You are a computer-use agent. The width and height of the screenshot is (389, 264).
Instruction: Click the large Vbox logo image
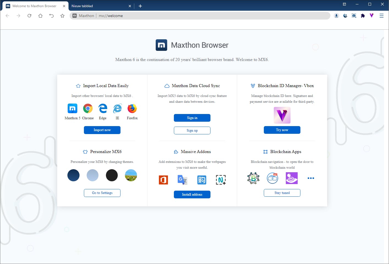[x=282, y=115]
